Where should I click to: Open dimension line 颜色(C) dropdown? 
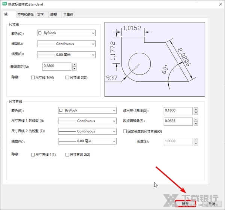point(66,33)
